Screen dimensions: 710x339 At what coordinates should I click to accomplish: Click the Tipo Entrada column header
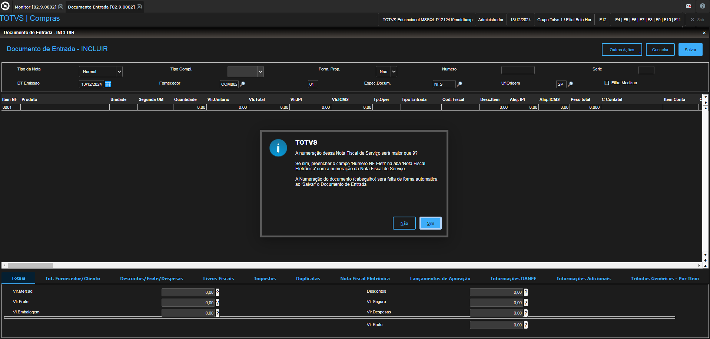tap(414, 99)
